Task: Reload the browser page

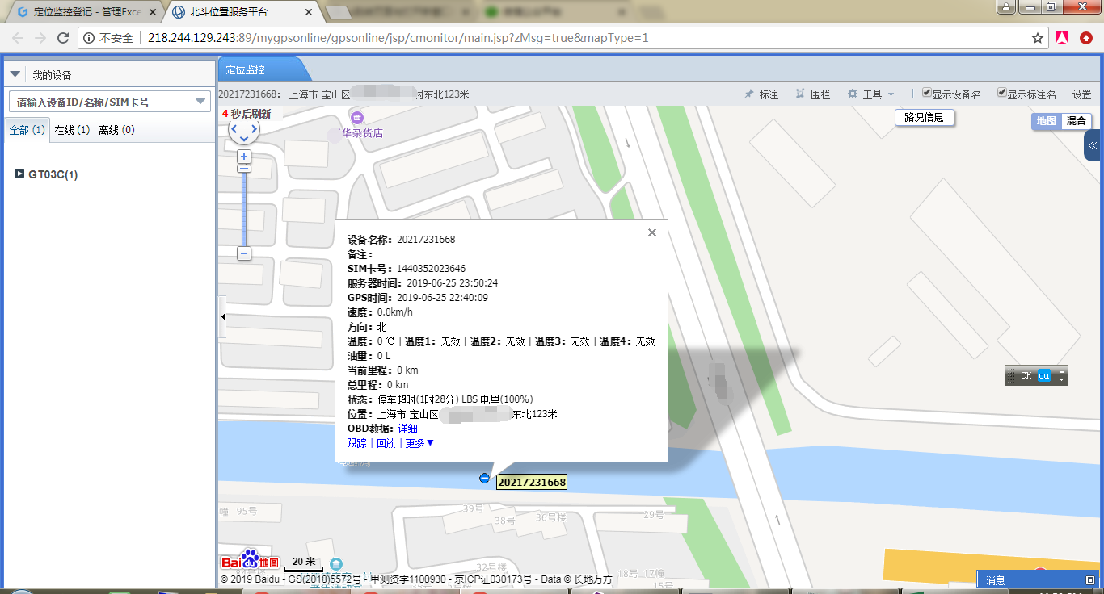Action: (x=63, y=38)
